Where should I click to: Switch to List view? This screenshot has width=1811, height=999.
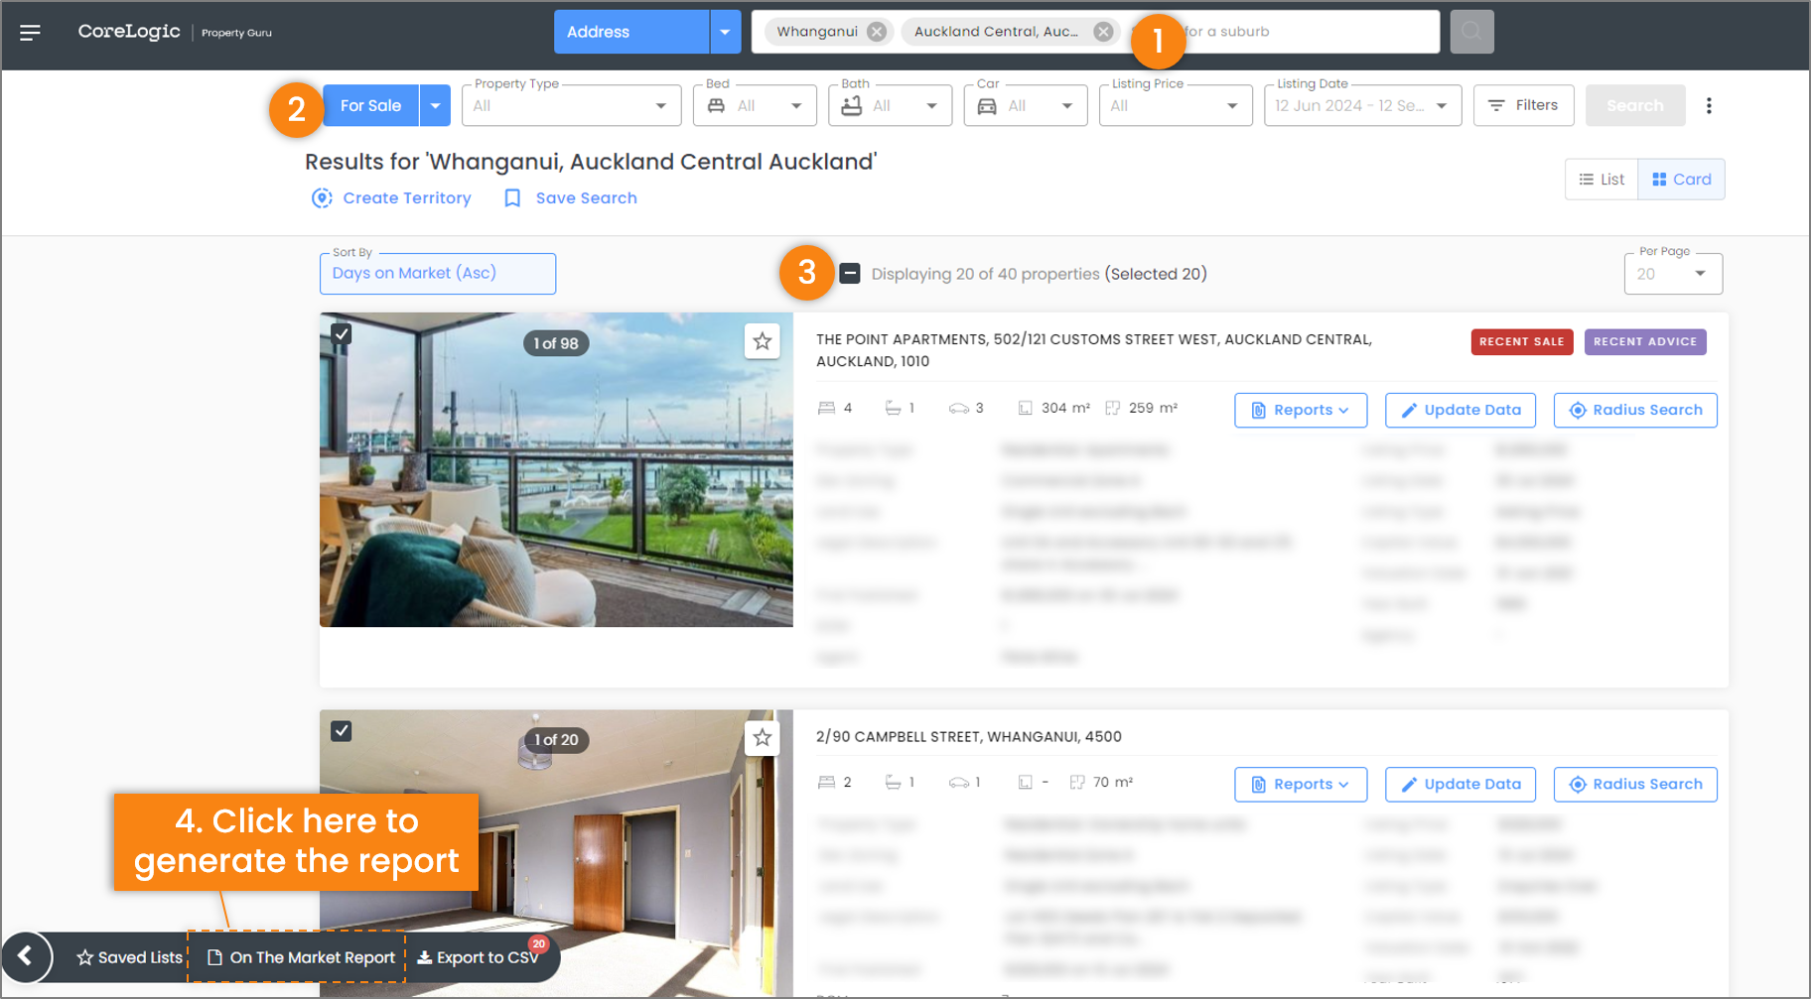coord(1602,180)
